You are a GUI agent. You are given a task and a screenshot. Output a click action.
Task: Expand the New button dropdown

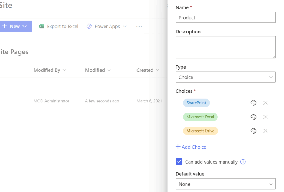pyautogui.click(x=25, y=26)
